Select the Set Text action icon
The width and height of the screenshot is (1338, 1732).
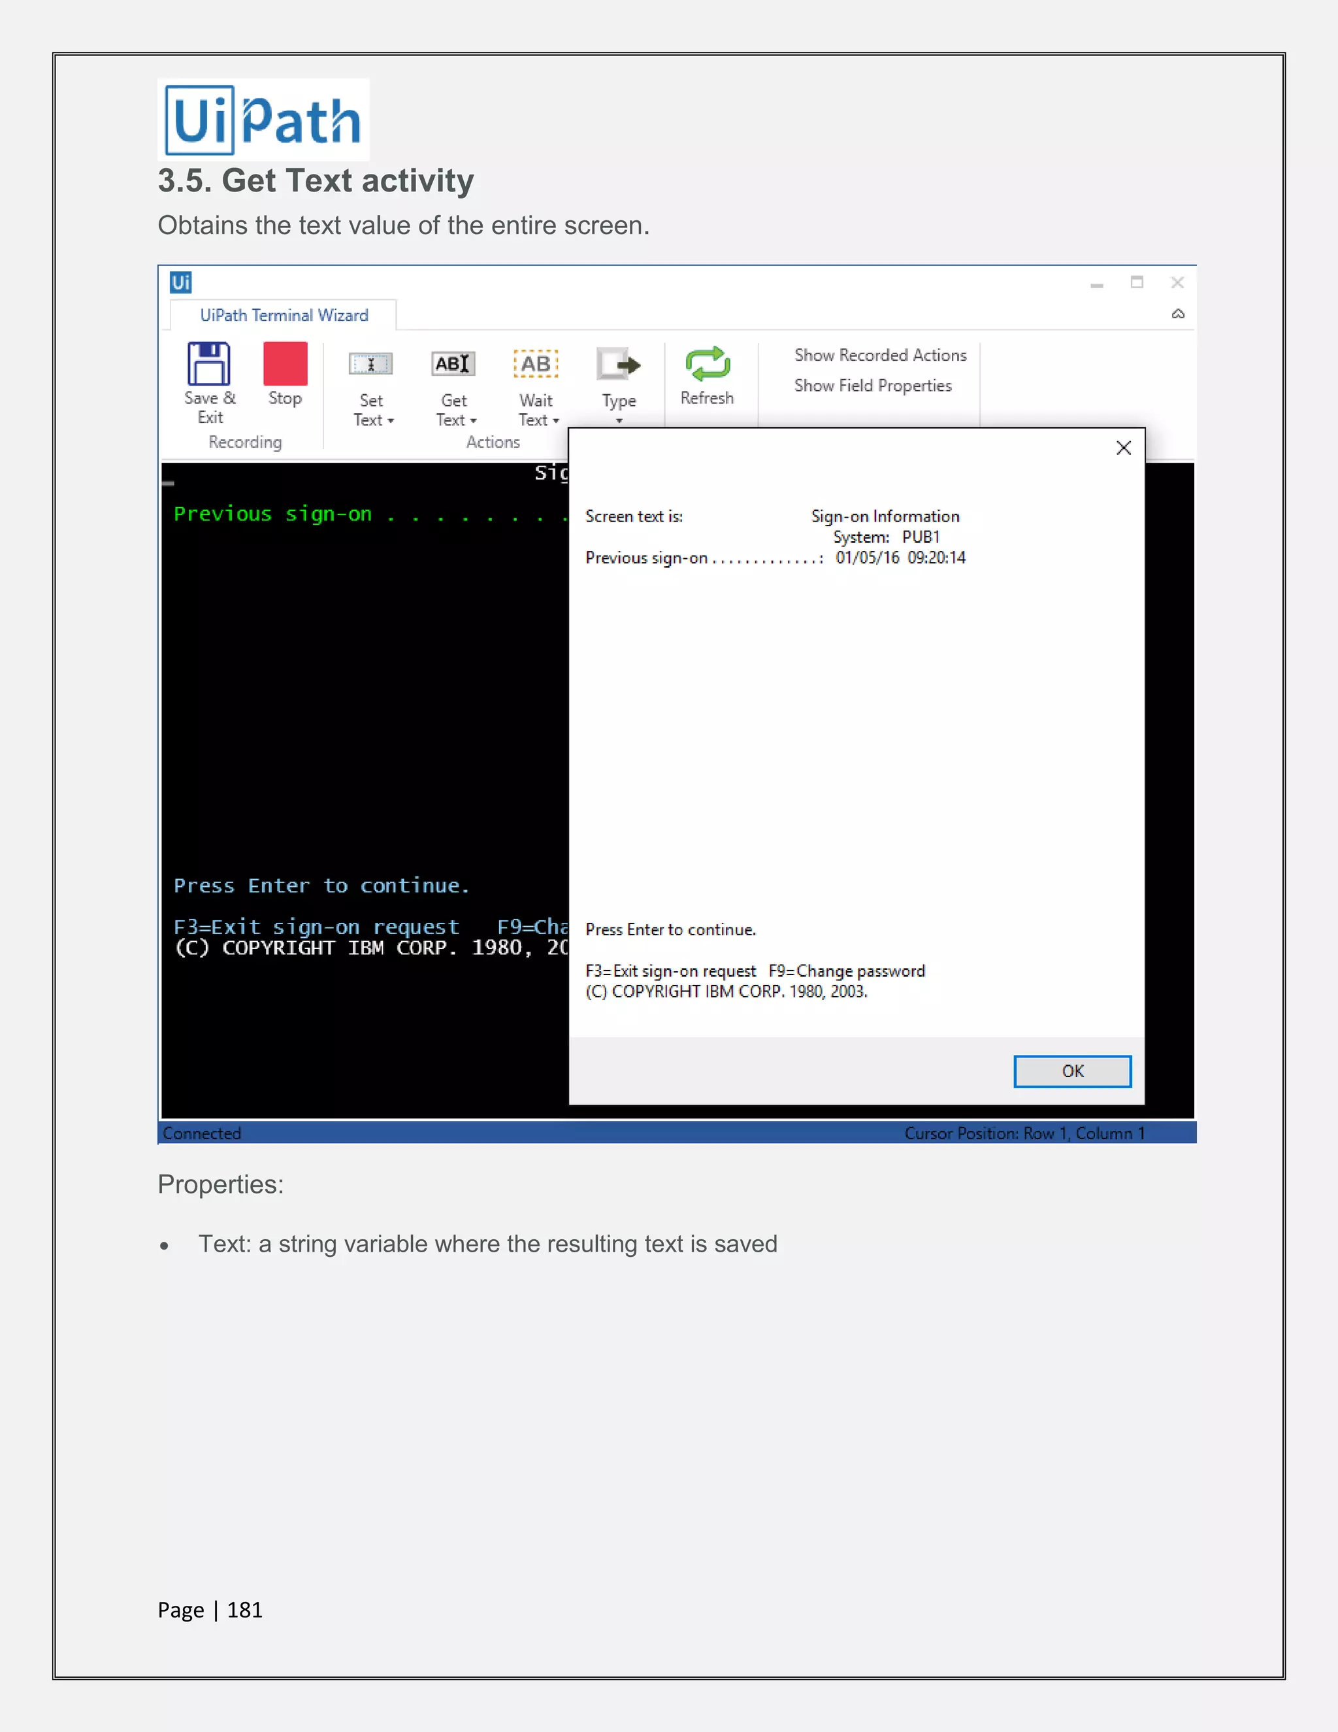pos(371,364)
